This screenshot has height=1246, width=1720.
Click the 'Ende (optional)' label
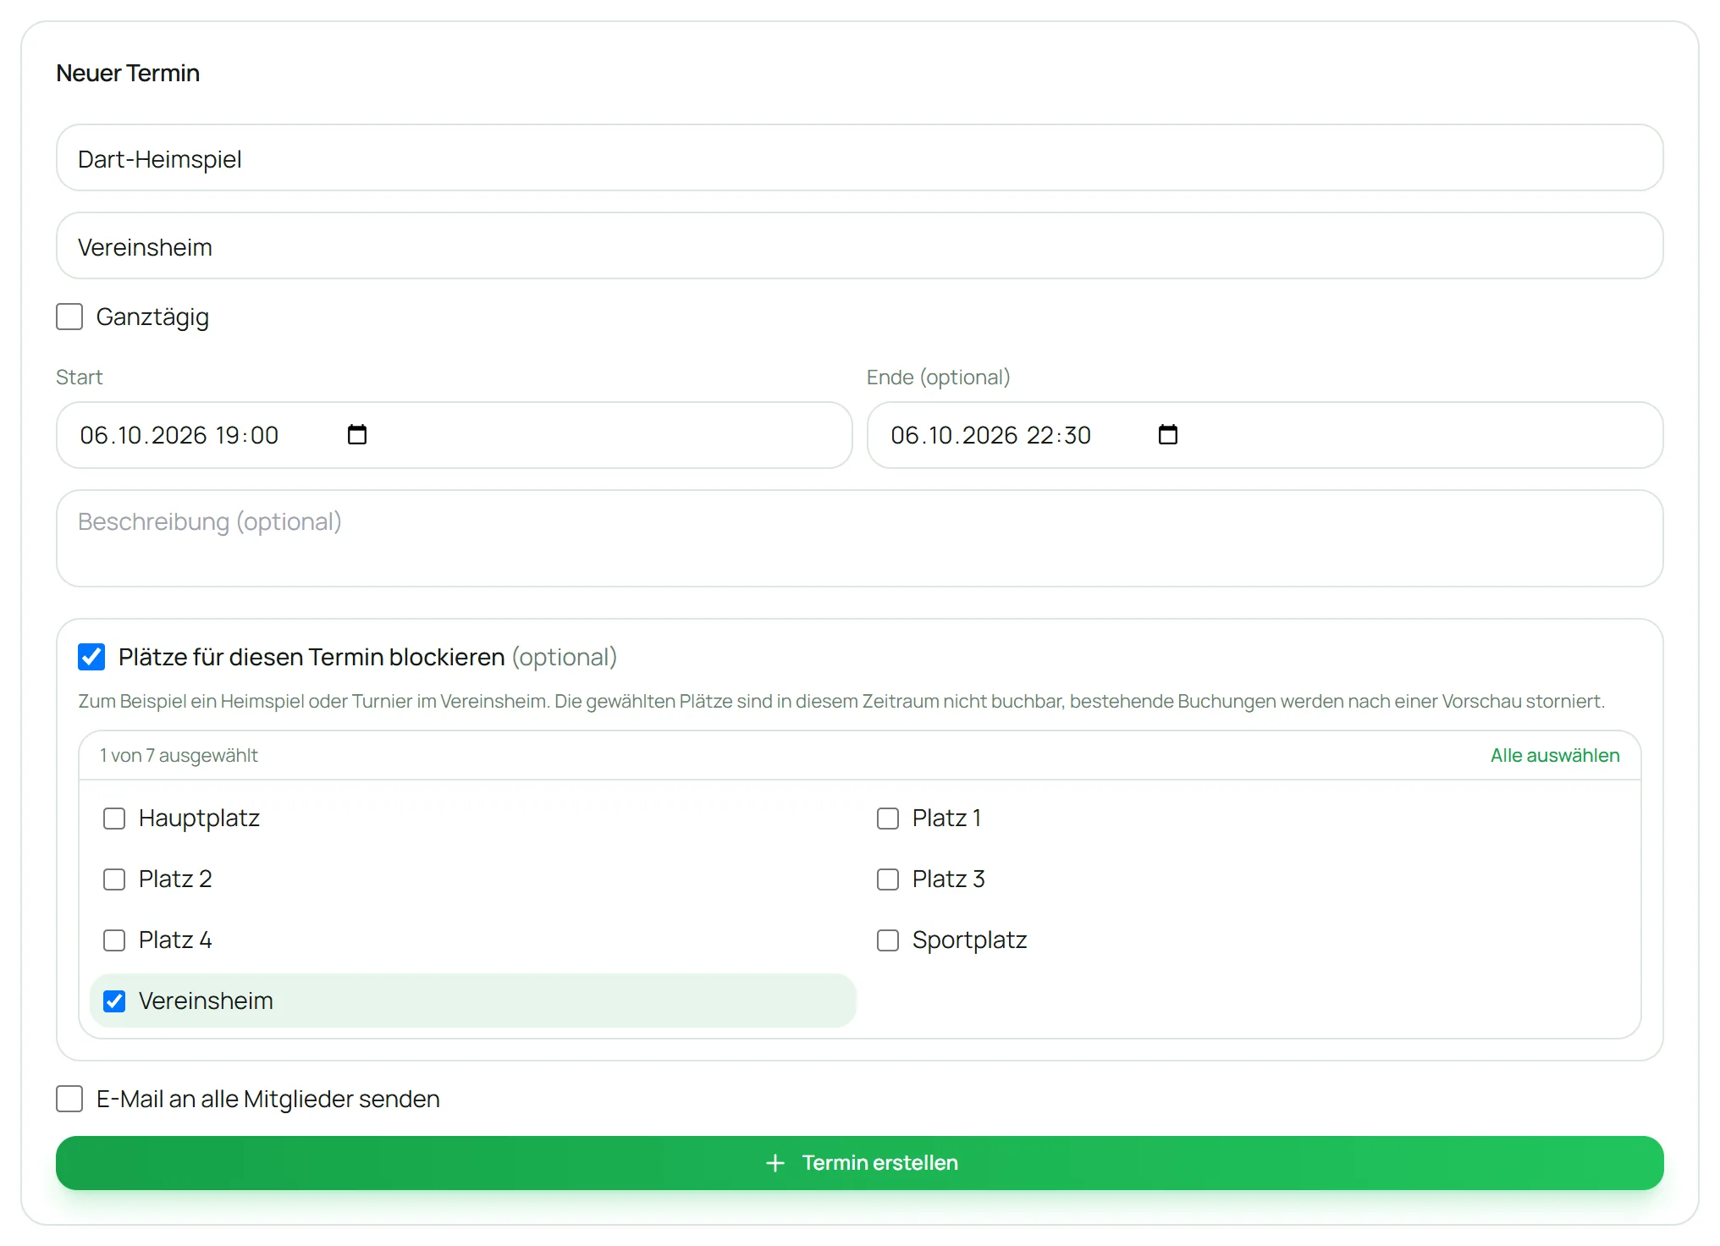pos(939,378)
